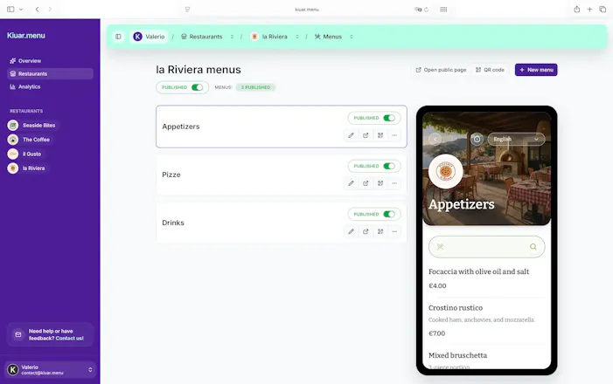Click search magnifier in phone preview

click(533, 247)
